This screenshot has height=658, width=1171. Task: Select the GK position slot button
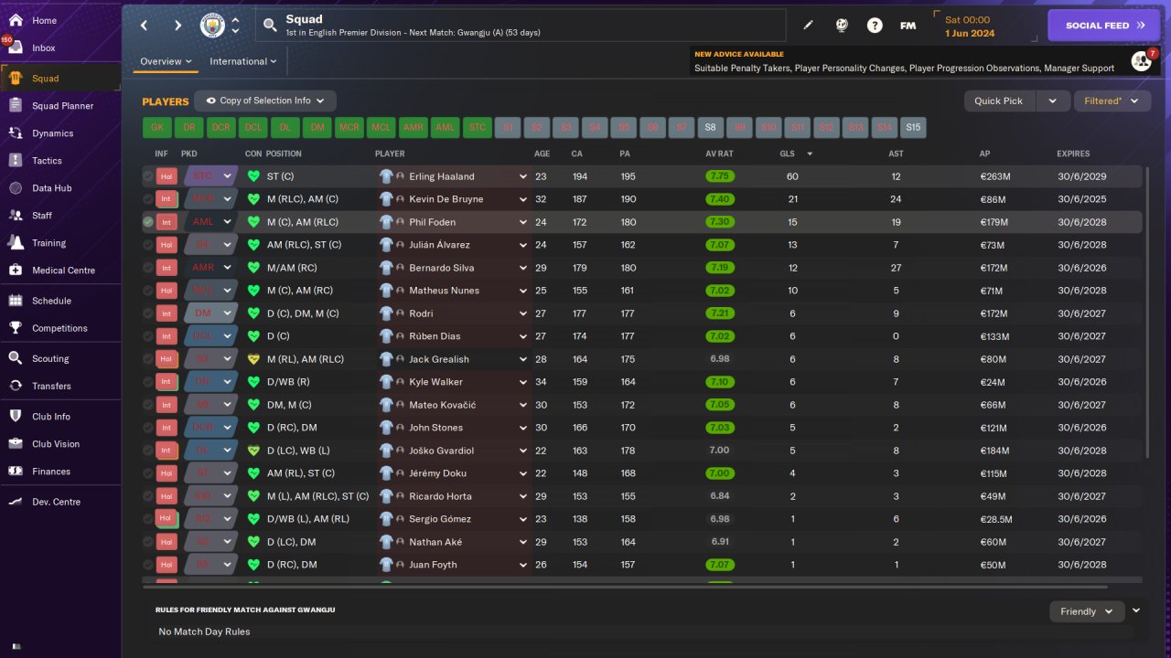157,128
